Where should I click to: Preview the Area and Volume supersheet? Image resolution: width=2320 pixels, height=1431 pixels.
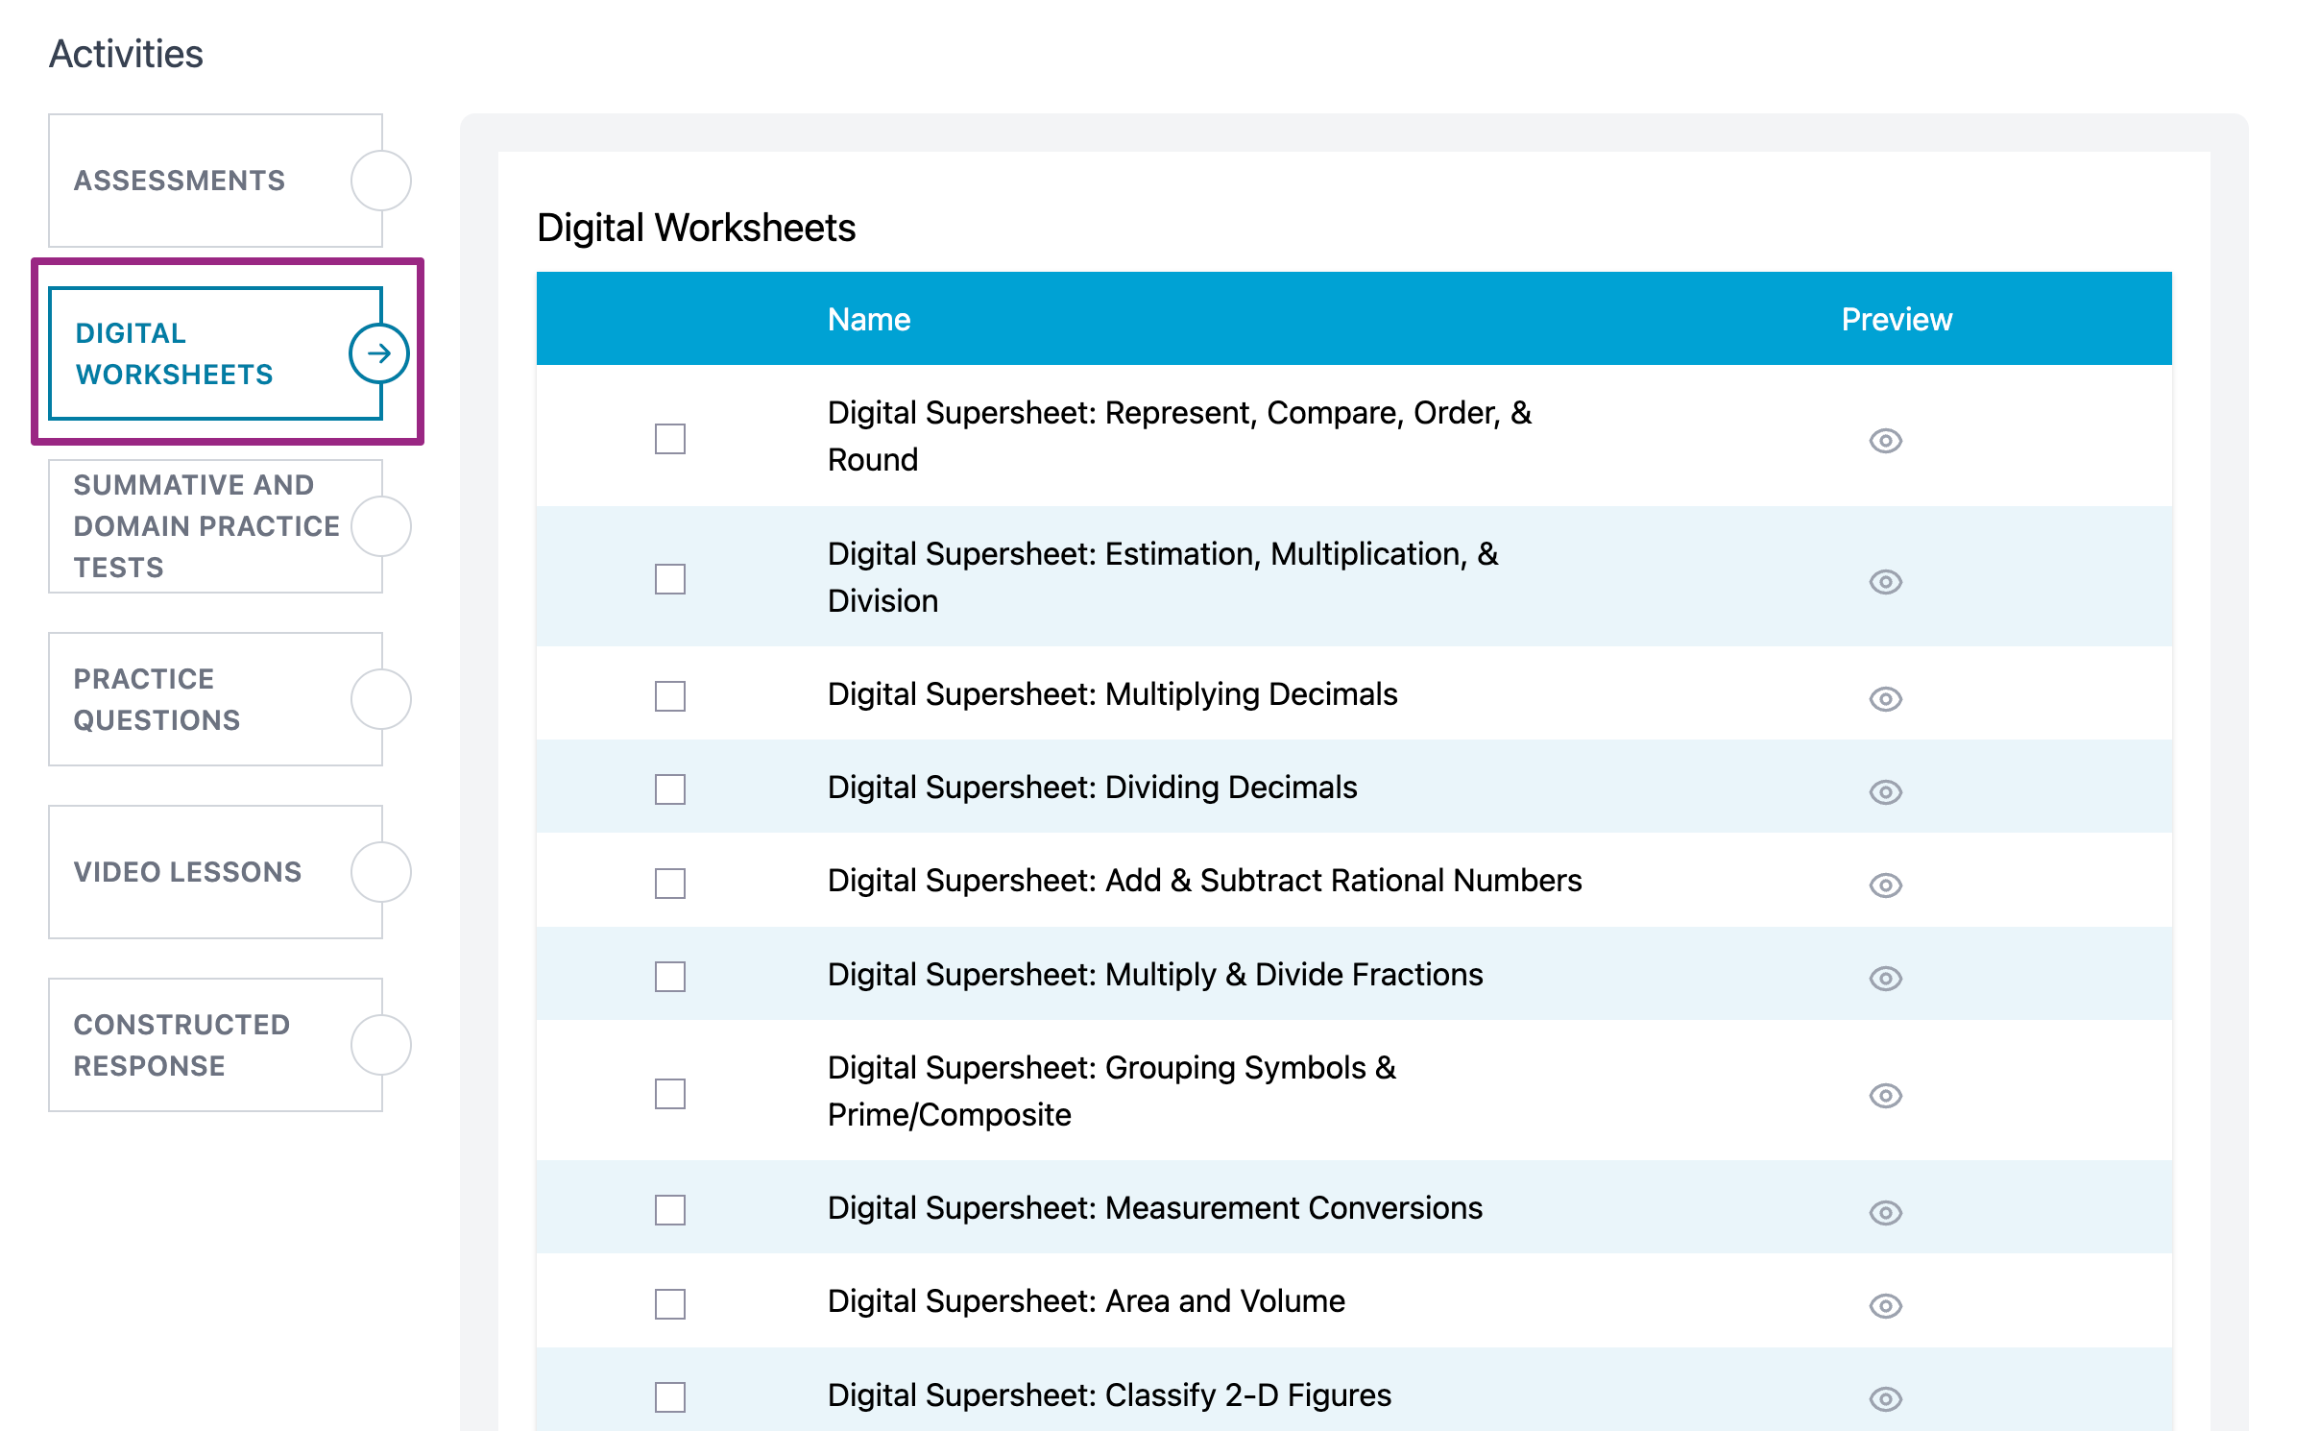click(1885, 1306)
